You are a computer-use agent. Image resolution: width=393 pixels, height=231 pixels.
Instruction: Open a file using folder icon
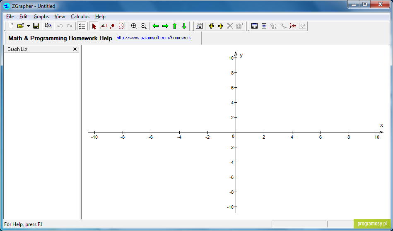click(20, 26)
